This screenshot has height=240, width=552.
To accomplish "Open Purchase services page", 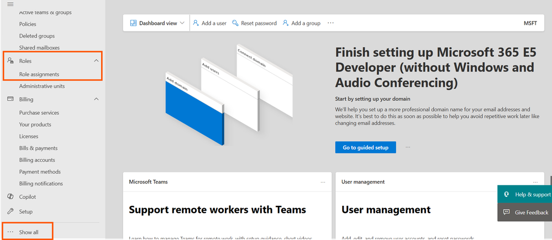I will coord(39,113).
